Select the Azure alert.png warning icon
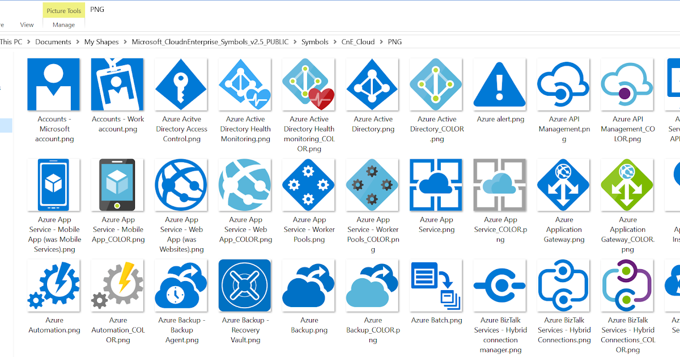The image size is (680, 357). [500, 84]
